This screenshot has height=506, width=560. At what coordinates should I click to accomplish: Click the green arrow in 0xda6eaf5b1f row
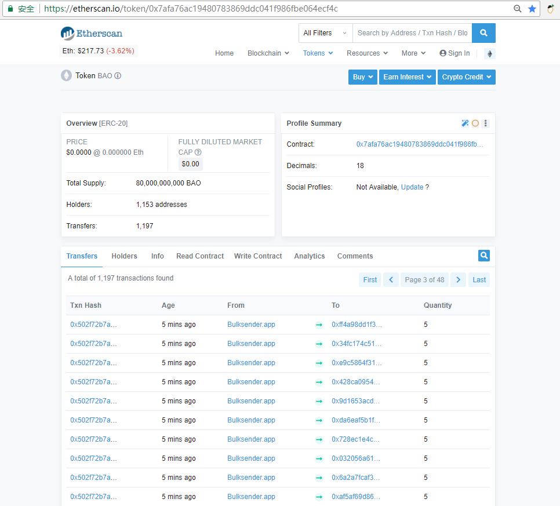[x=319, y=420]
